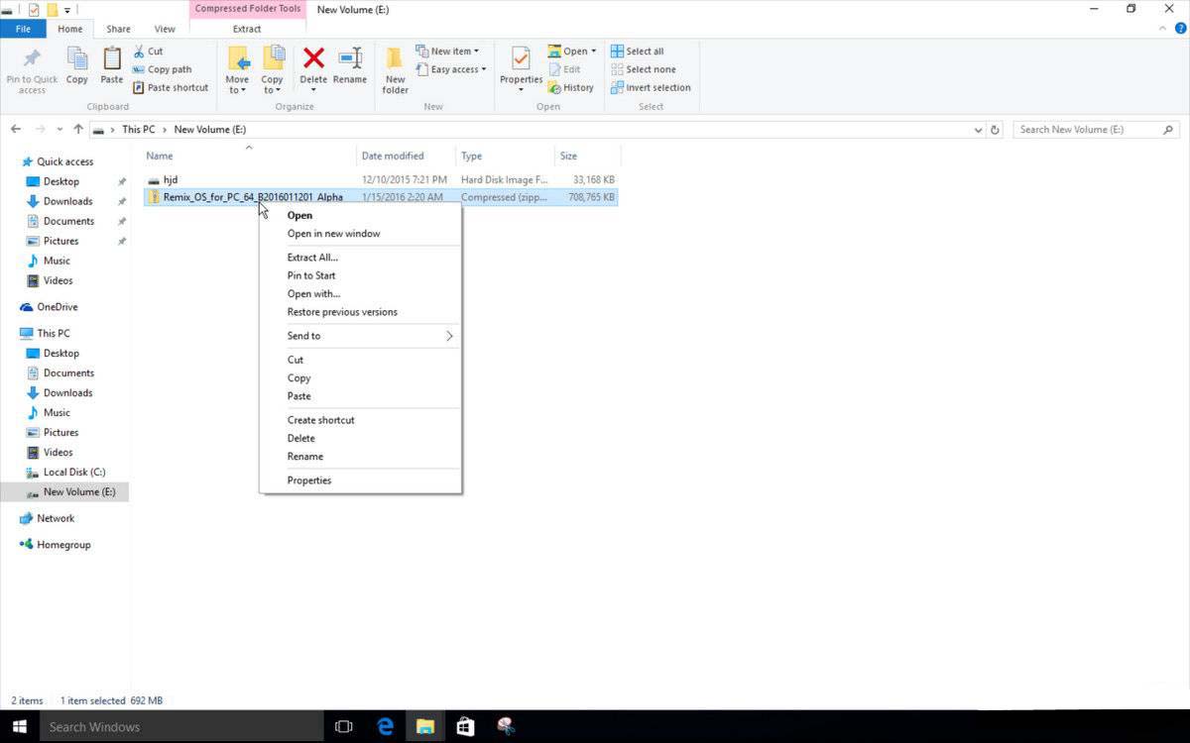The image size is (1190, 743).
Task: Click the Search Windows taskbar box
Action: click(x=181, y=726)
